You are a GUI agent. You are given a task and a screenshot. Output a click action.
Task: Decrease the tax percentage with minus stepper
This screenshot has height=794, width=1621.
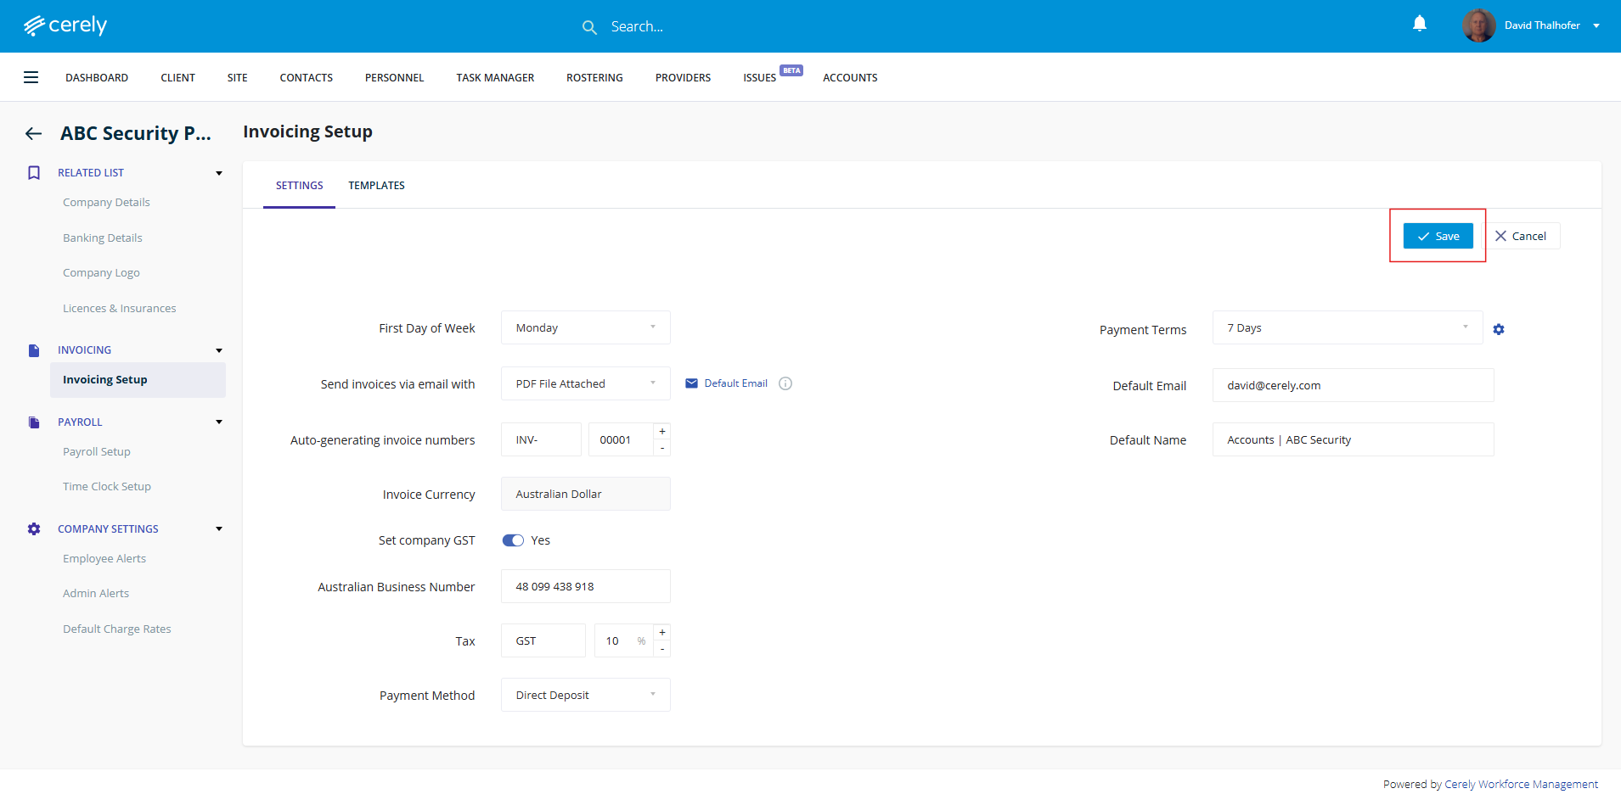(662, 649)
